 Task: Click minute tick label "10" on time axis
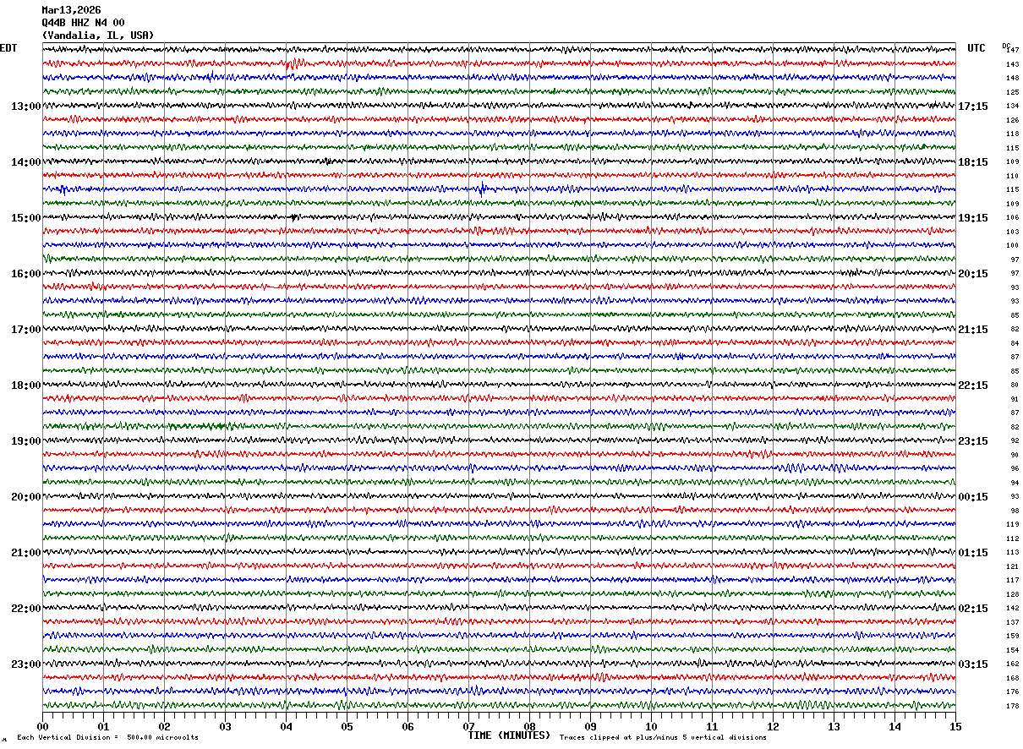pyautogui.click(x=651, y=726)
